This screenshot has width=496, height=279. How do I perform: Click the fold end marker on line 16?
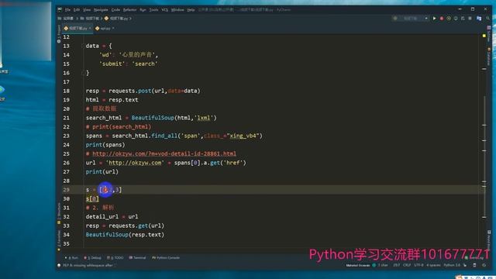coord(83,73)
